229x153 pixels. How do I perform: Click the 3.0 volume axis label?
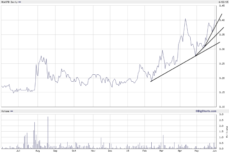click(222, 114)
